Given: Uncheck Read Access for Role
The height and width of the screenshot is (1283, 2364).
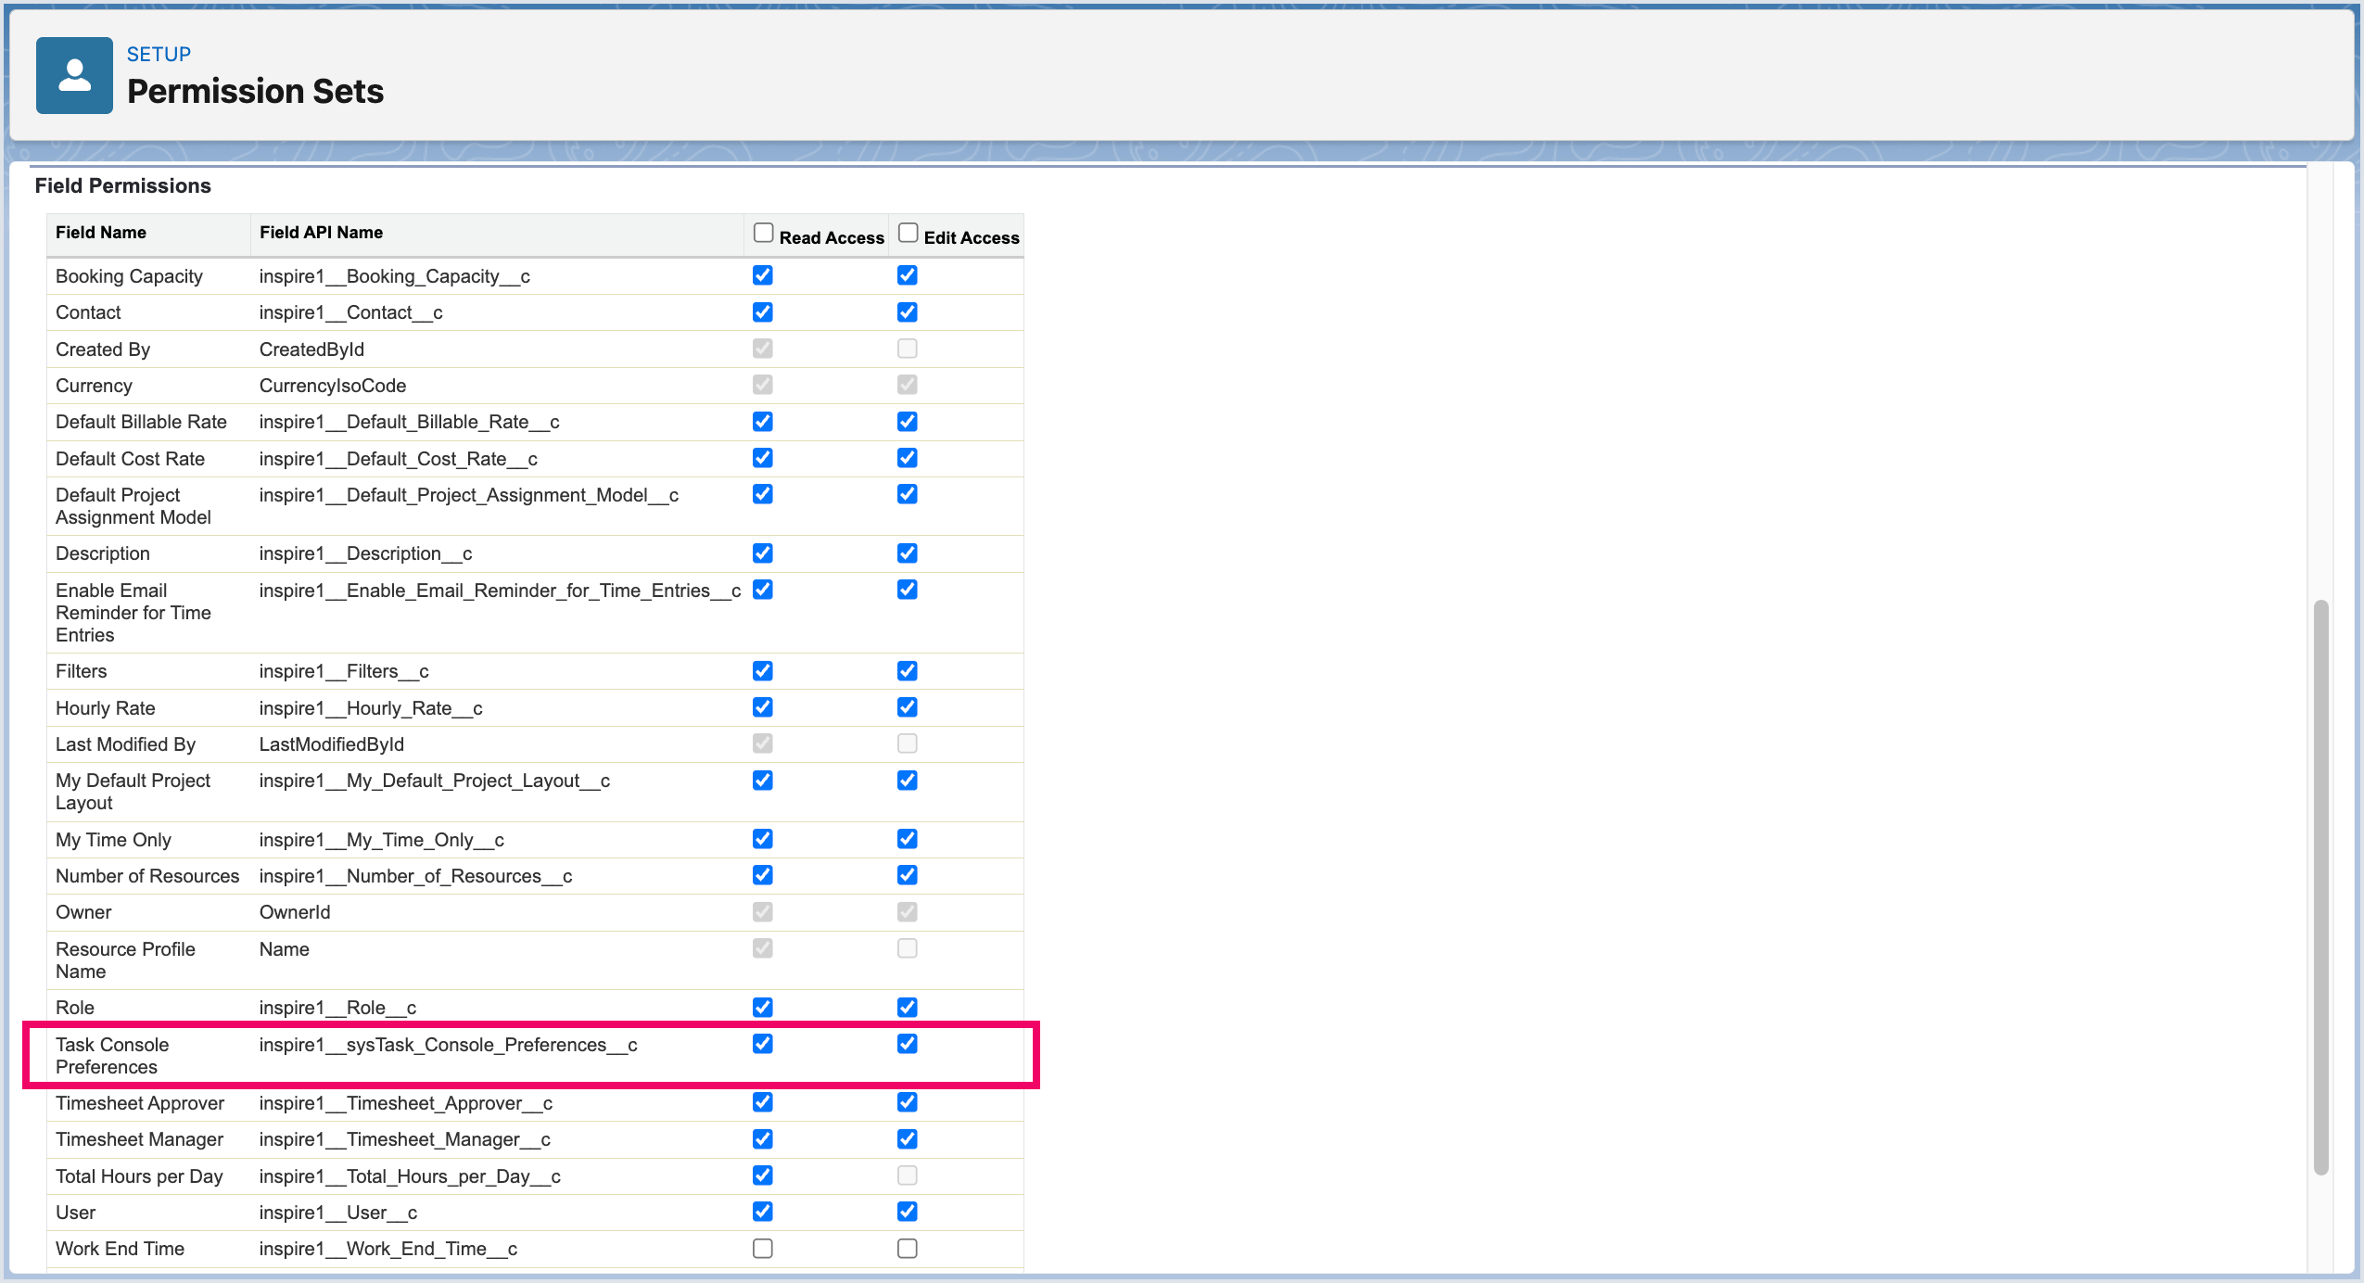Looking at the screenshot, I should (x=763, y=1007).
